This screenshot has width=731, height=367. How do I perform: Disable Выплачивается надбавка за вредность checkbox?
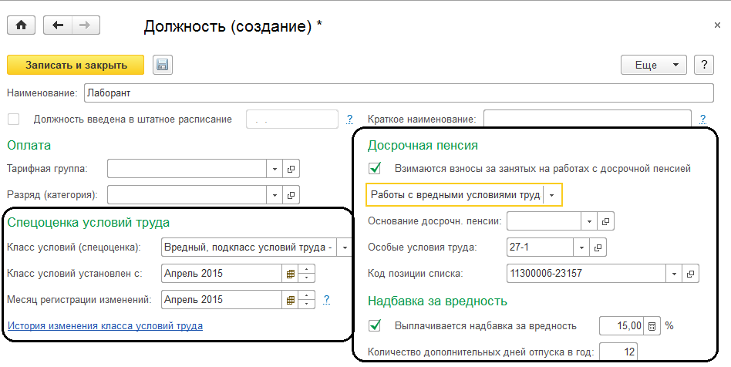click(376, 325)
